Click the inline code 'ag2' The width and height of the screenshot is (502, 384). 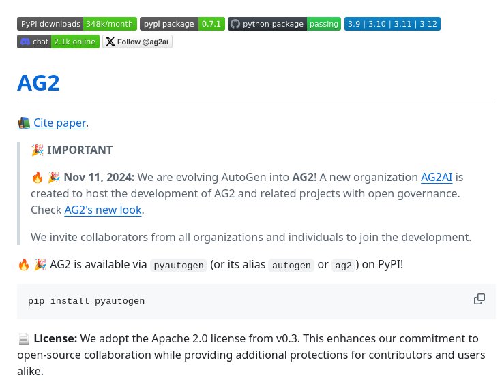pos(343,265)
